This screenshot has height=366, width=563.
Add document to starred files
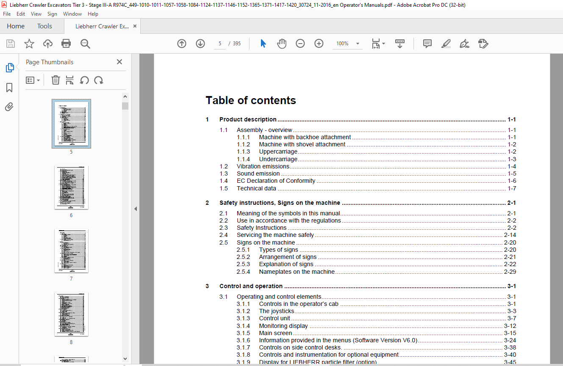pyautogui.click(x=29, y=44)
